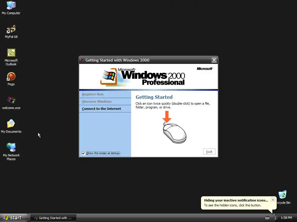Screen dimensions: 297x222
Task: Dismiss the hidden icons balloon tip
Action: [273, 200]
